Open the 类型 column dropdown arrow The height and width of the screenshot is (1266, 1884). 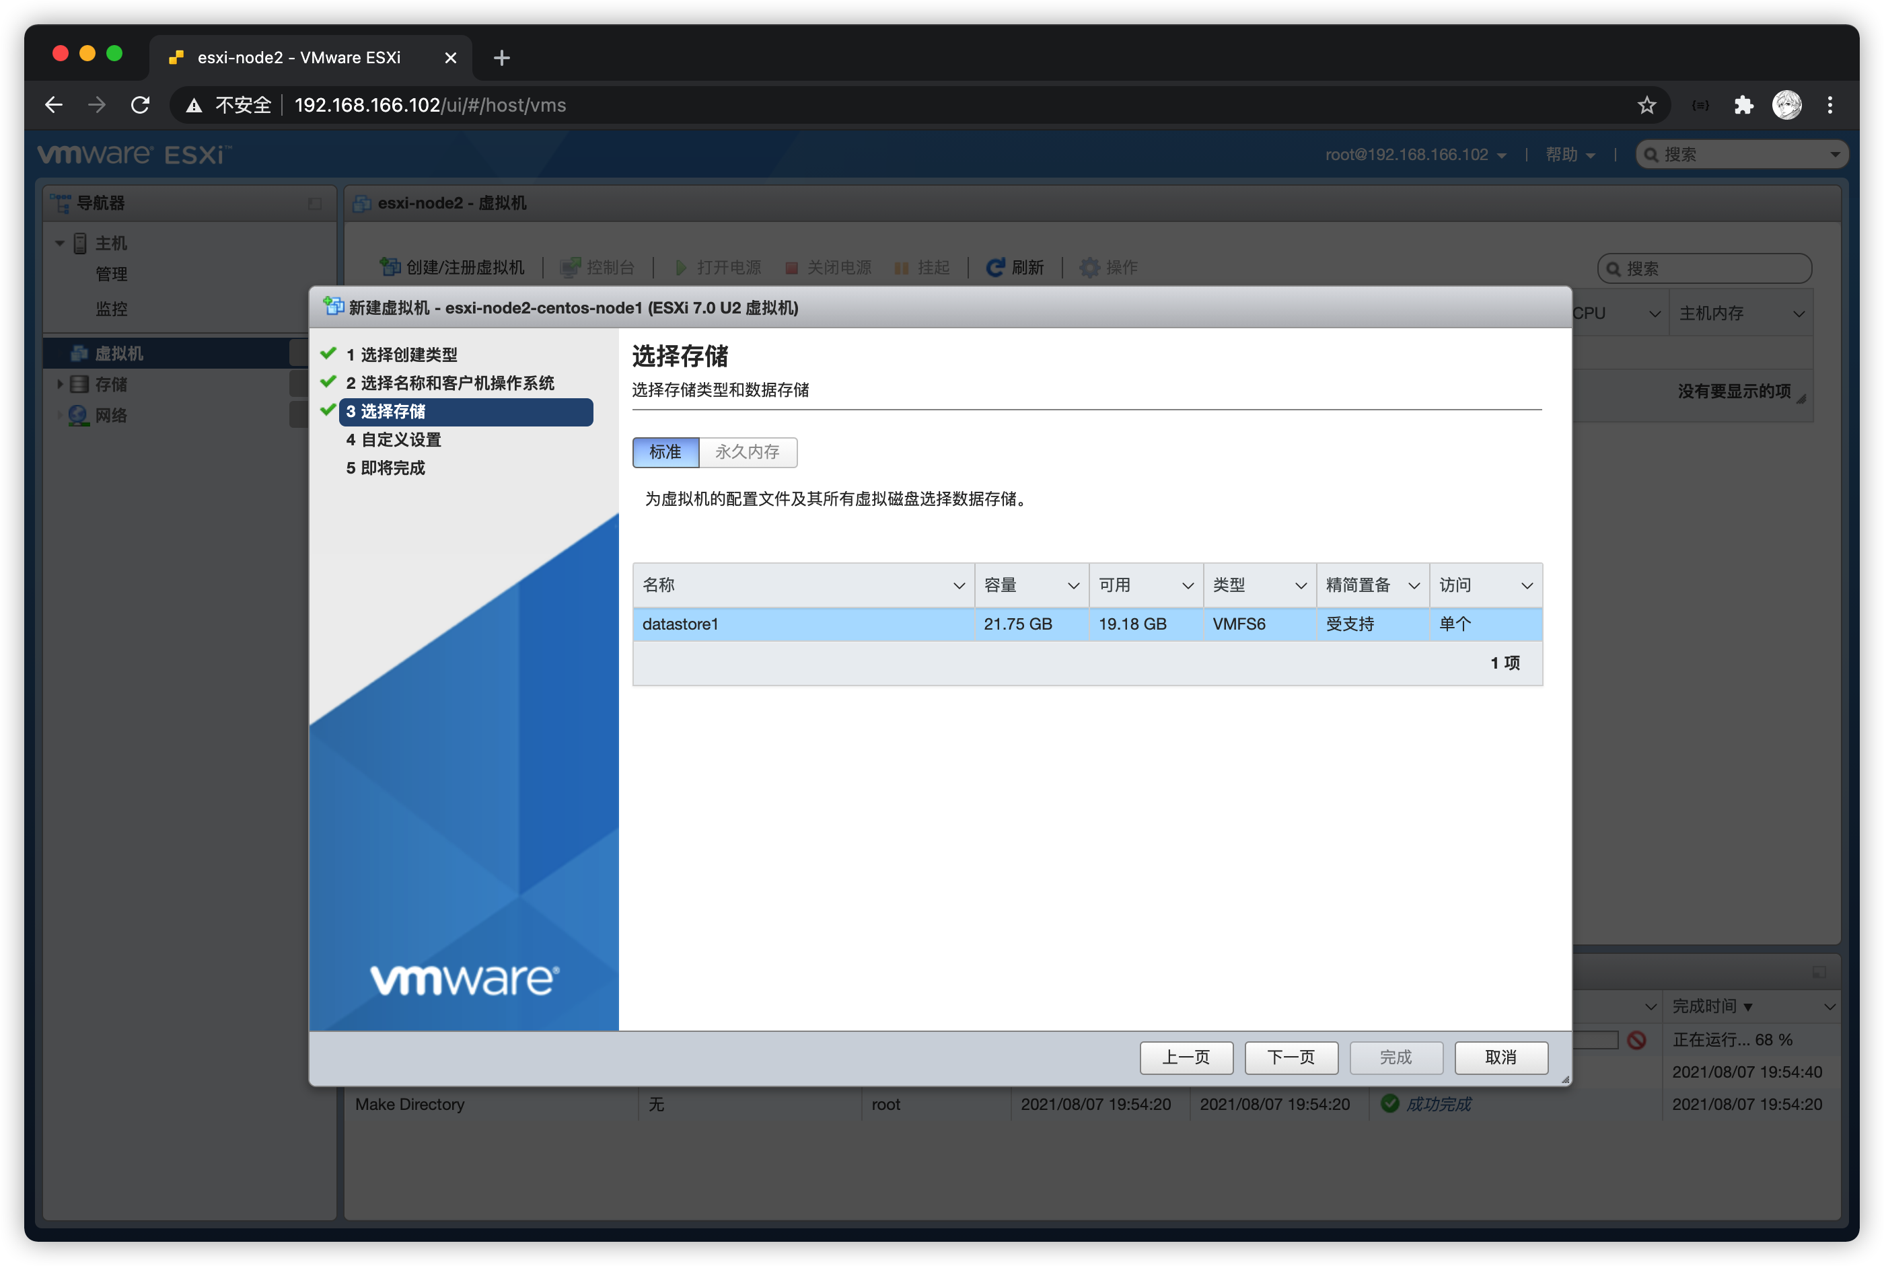[x=1300, y=586]
